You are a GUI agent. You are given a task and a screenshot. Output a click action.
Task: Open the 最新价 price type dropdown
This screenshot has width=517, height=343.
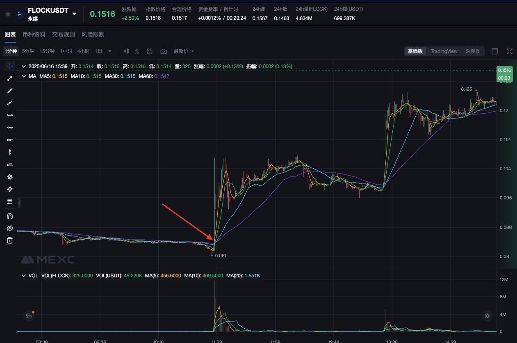(184, 51)
